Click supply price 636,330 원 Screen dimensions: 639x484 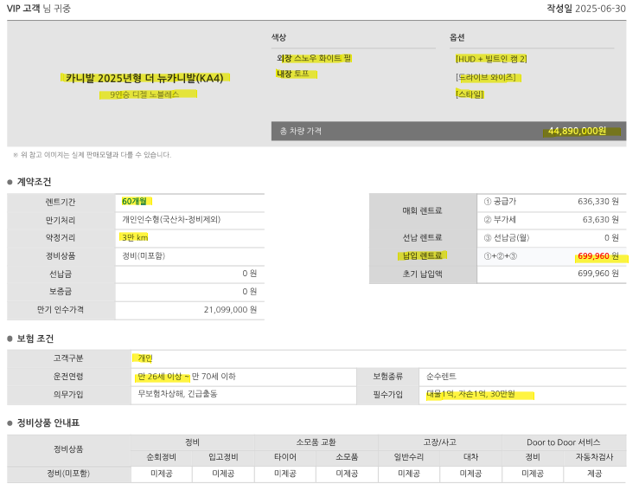(x=598, y=202)
